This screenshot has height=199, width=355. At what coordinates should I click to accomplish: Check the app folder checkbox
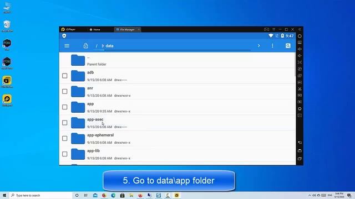point(65,107)
